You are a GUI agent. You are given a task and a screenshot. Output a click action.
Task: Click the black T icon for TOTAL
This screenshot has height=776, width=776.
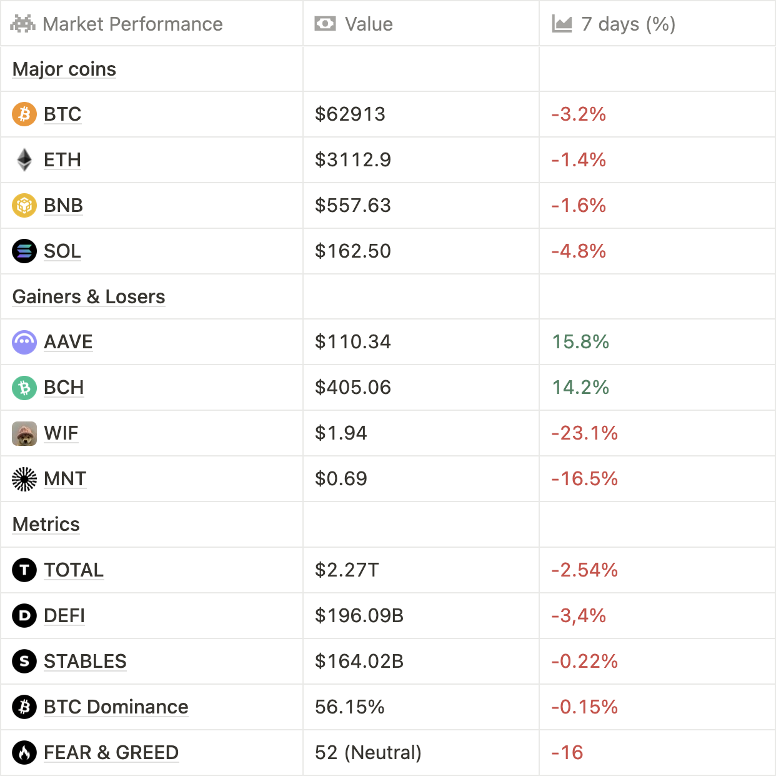[x=24, y=570]
